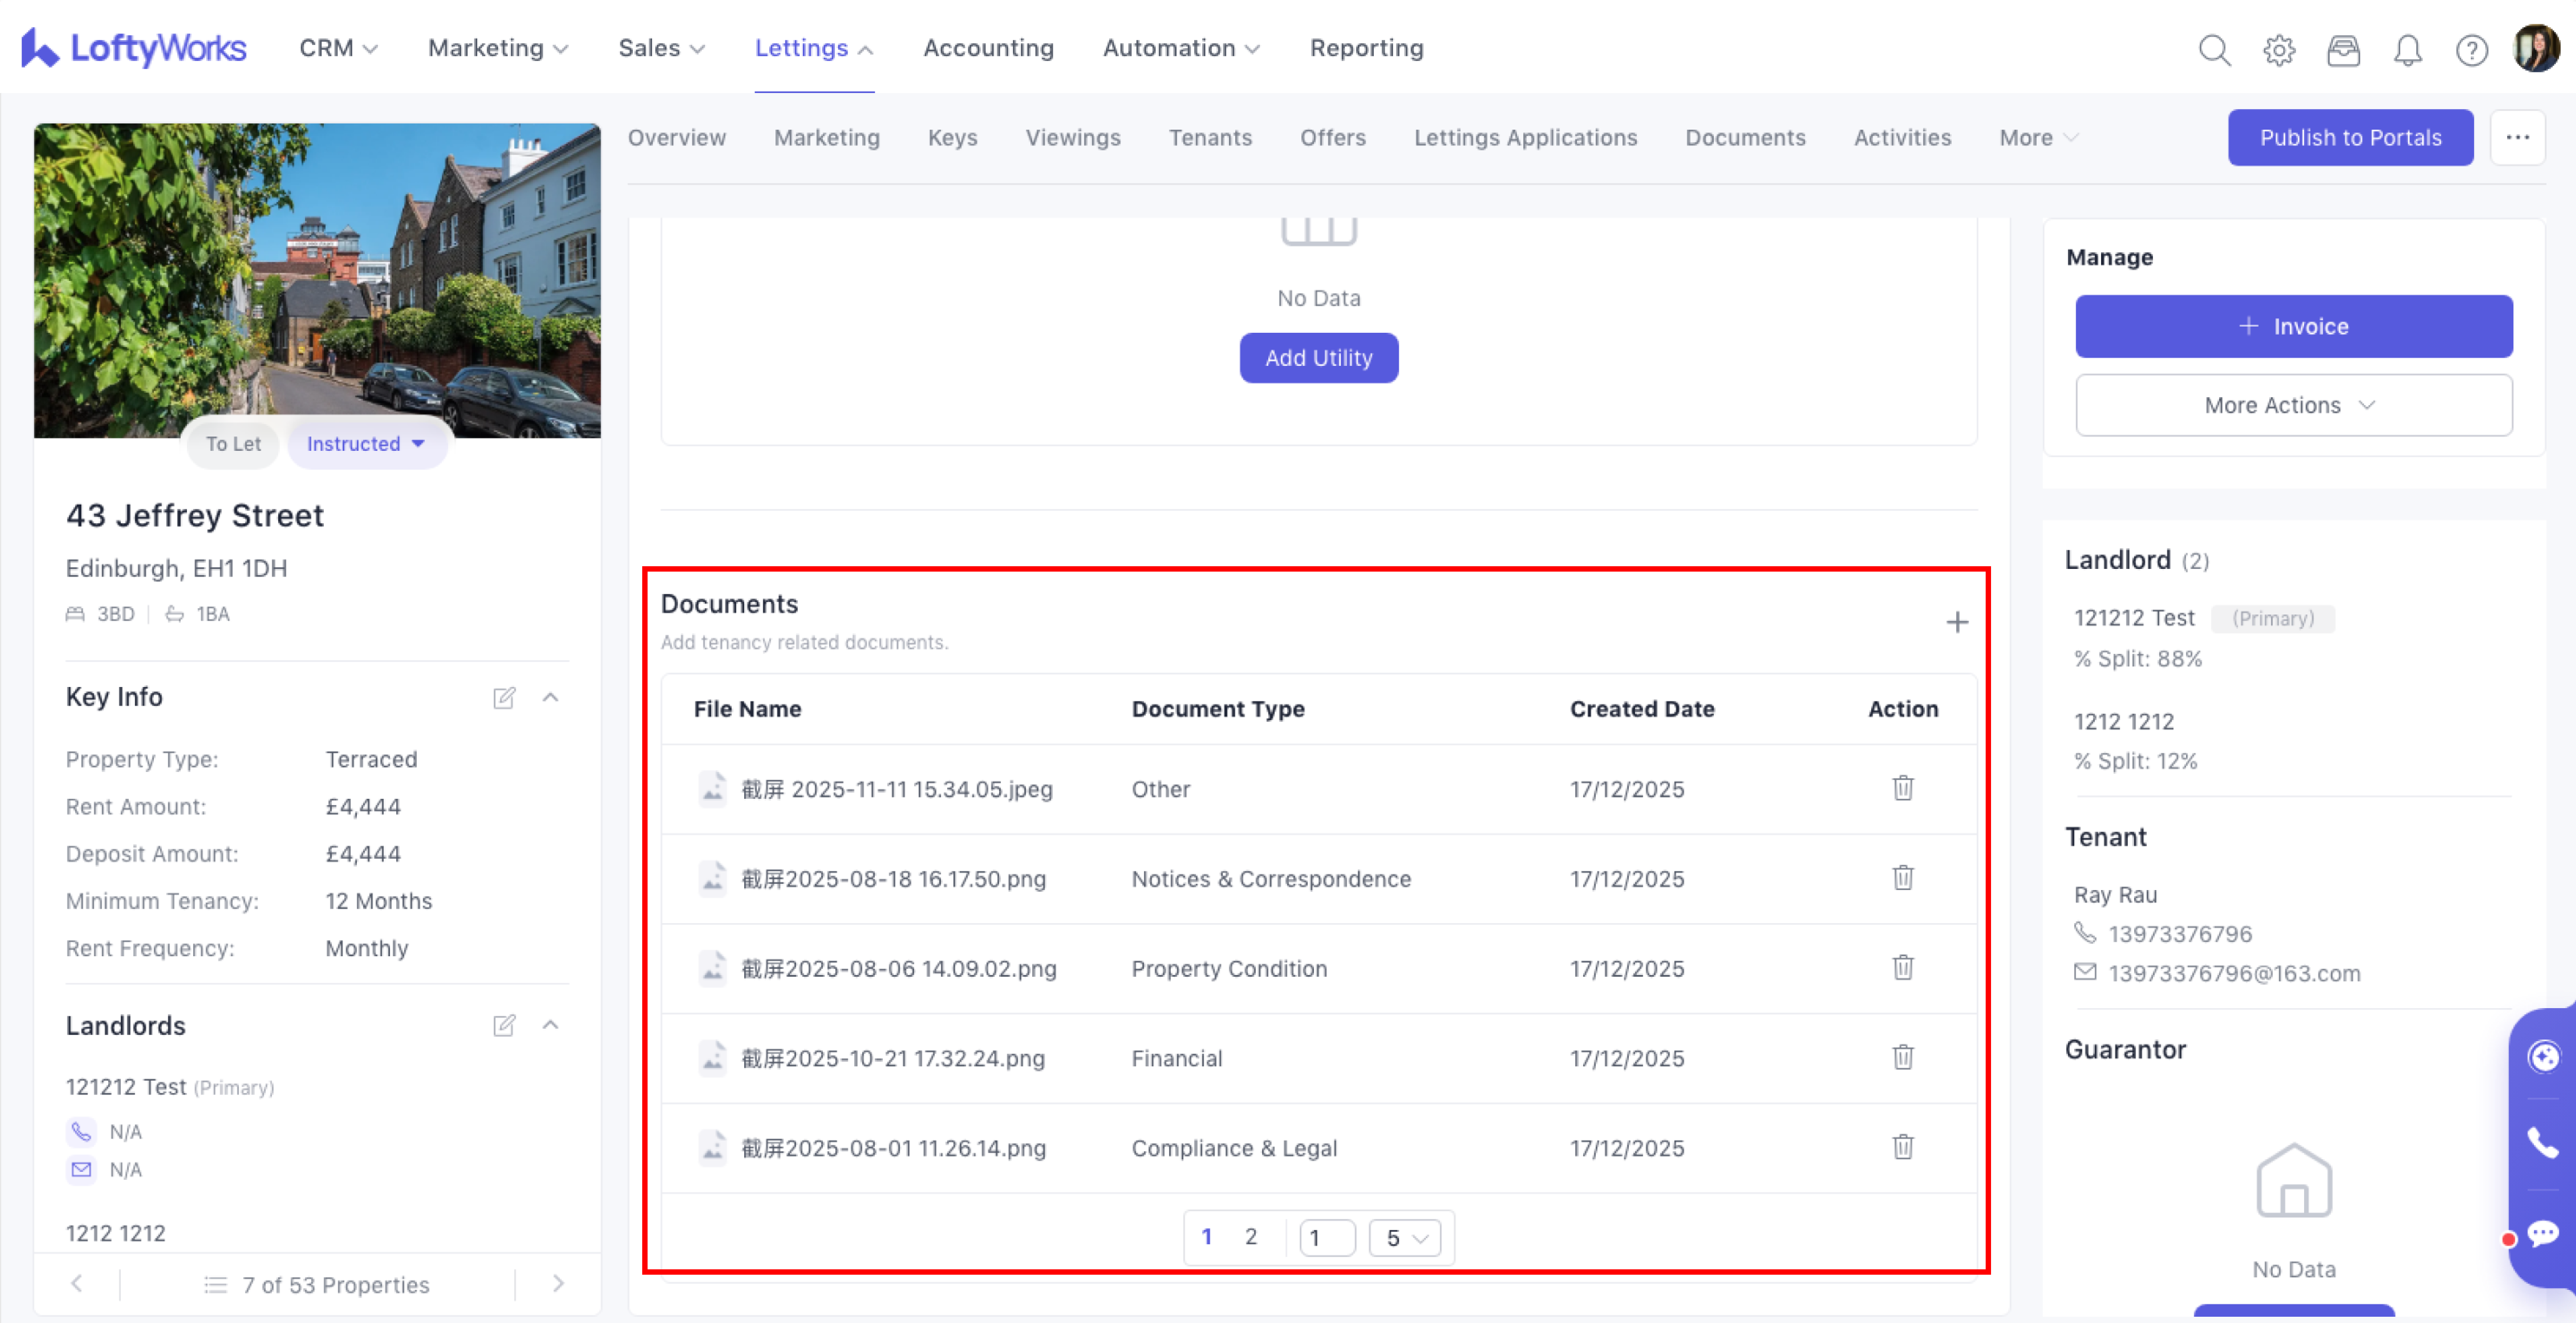The height and width of the screenshot is (1323, 2576).
Task: Click the Add Utility button
Action: pos(1318,358)
